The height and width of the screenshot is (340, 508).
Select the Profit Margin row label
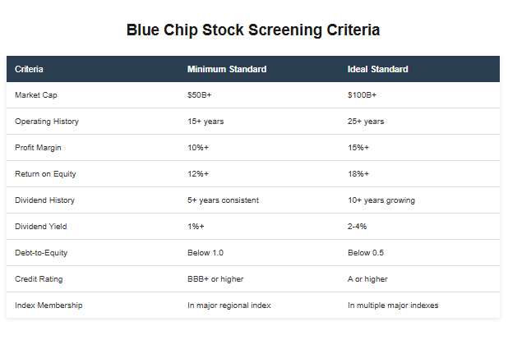click(38, 148)
